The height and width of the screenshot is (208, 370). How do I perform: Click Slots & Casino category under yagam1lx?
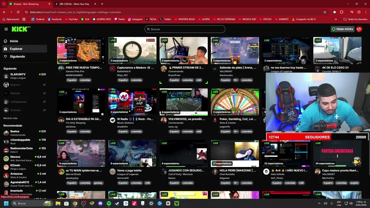click(227, 123)
